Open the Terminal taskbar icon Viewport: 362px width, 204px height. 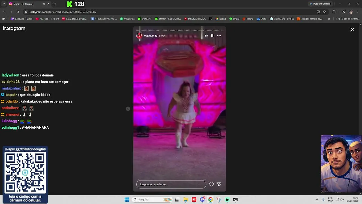(235, 199)
